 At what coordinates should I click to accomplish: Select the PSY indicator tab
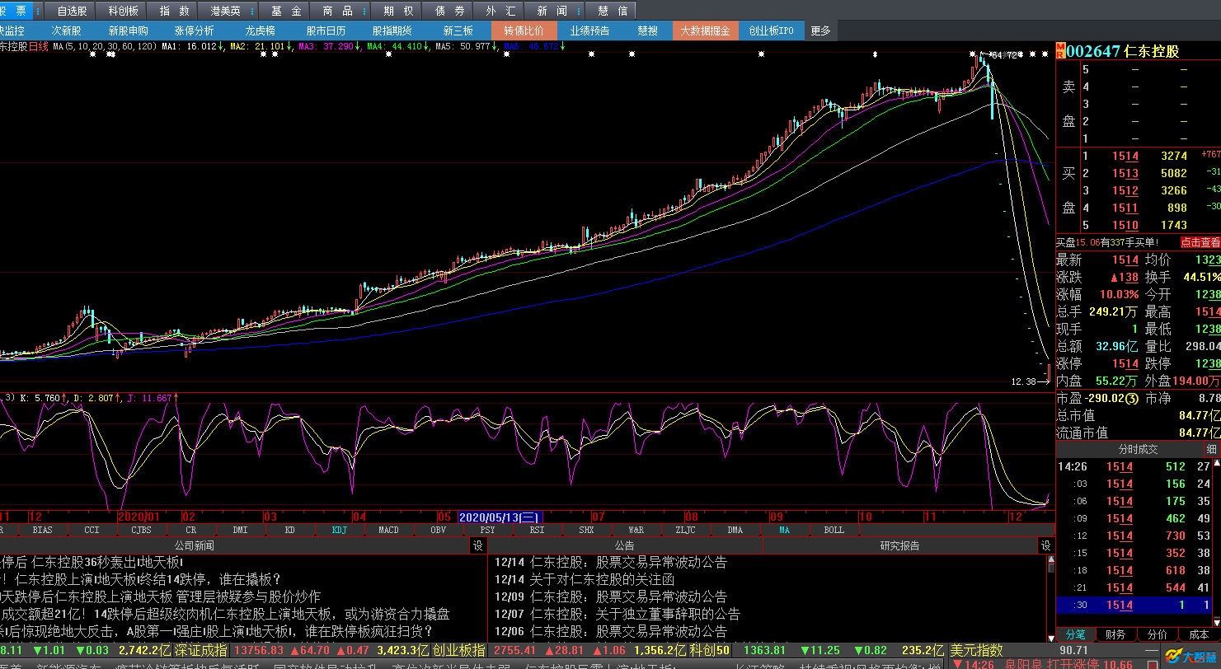(x=487, y=531)
